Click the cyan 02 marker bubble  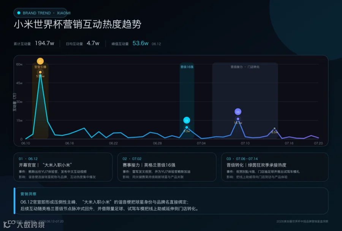tap(187, 120)
